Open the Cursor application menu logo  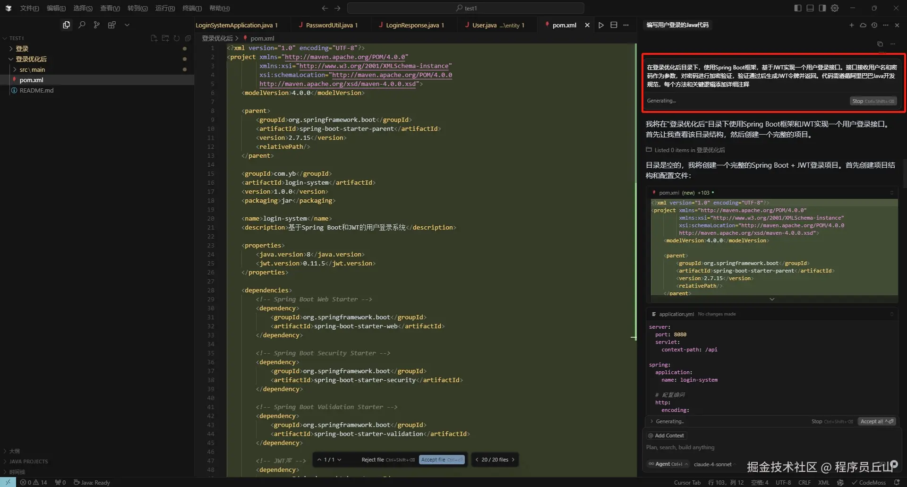click(9, 8)
